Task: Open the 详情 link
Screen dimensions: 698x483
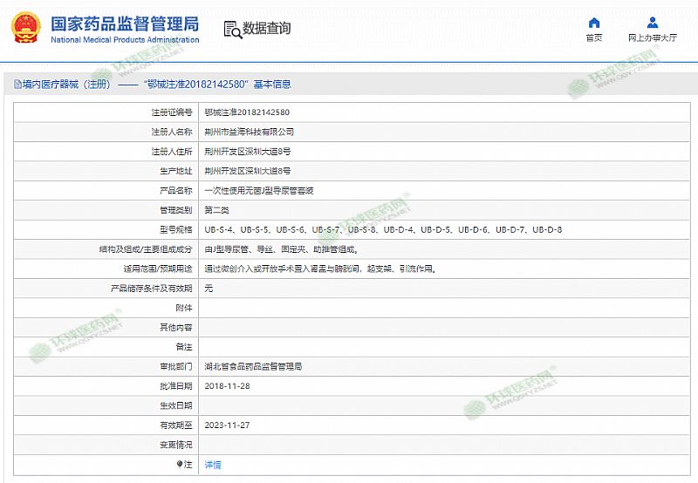Action: (x=213, y=465)
